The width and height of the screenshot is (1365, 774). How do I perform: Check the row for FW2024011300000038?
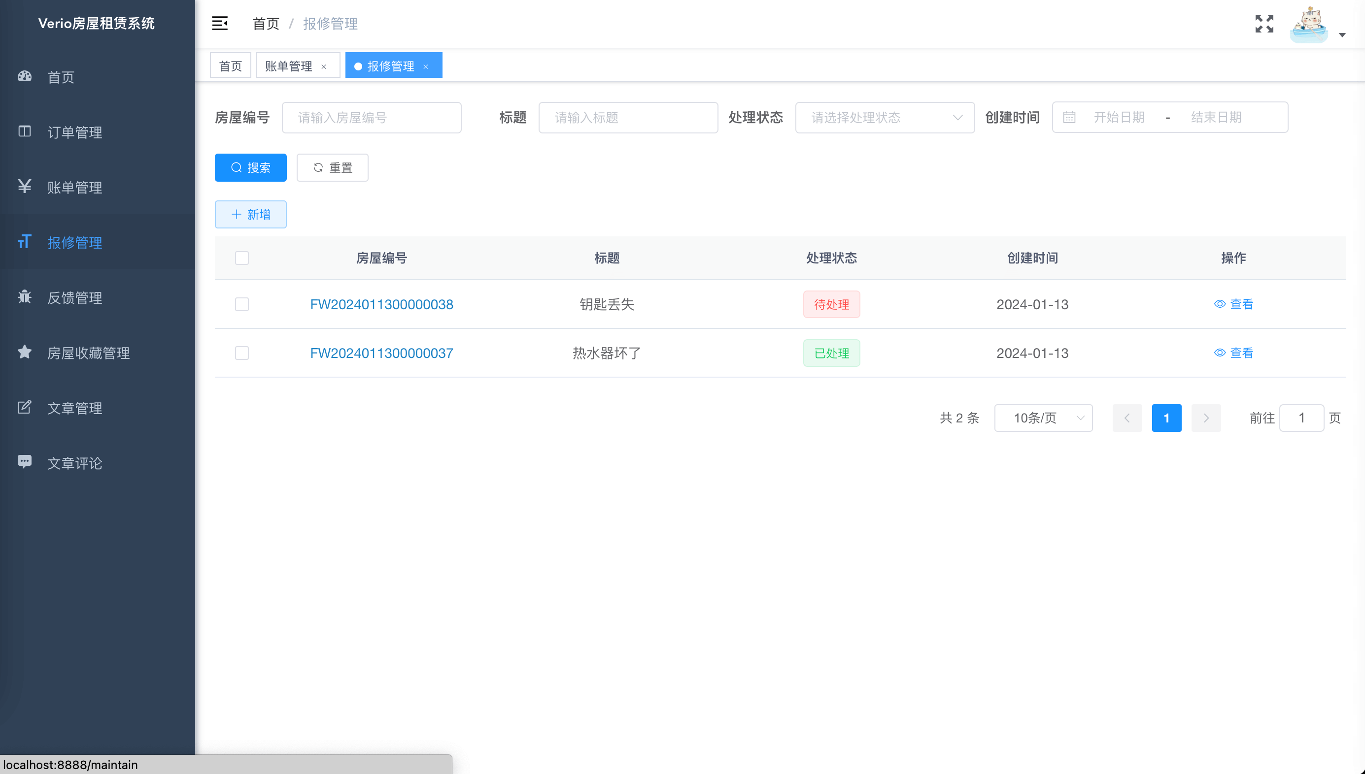point(242,304)
